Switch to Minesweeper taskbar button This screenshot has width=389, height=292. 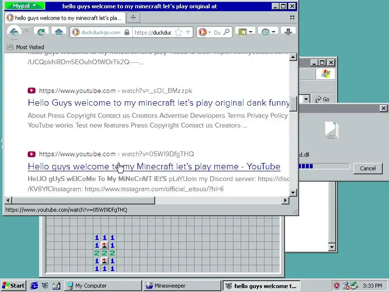(182, 286)
